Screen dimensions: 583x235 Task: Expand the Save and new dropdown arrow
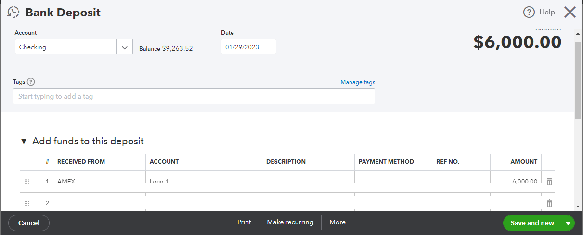click(568, 223)
